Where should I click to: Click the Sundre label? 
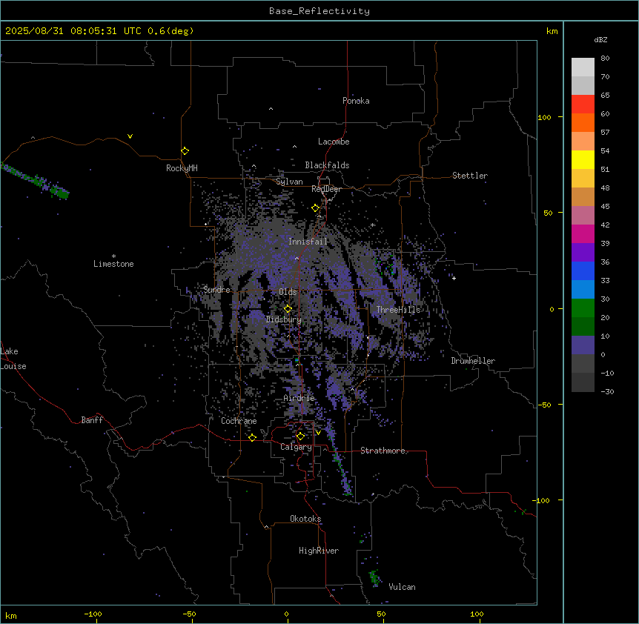tap(216, 290)
